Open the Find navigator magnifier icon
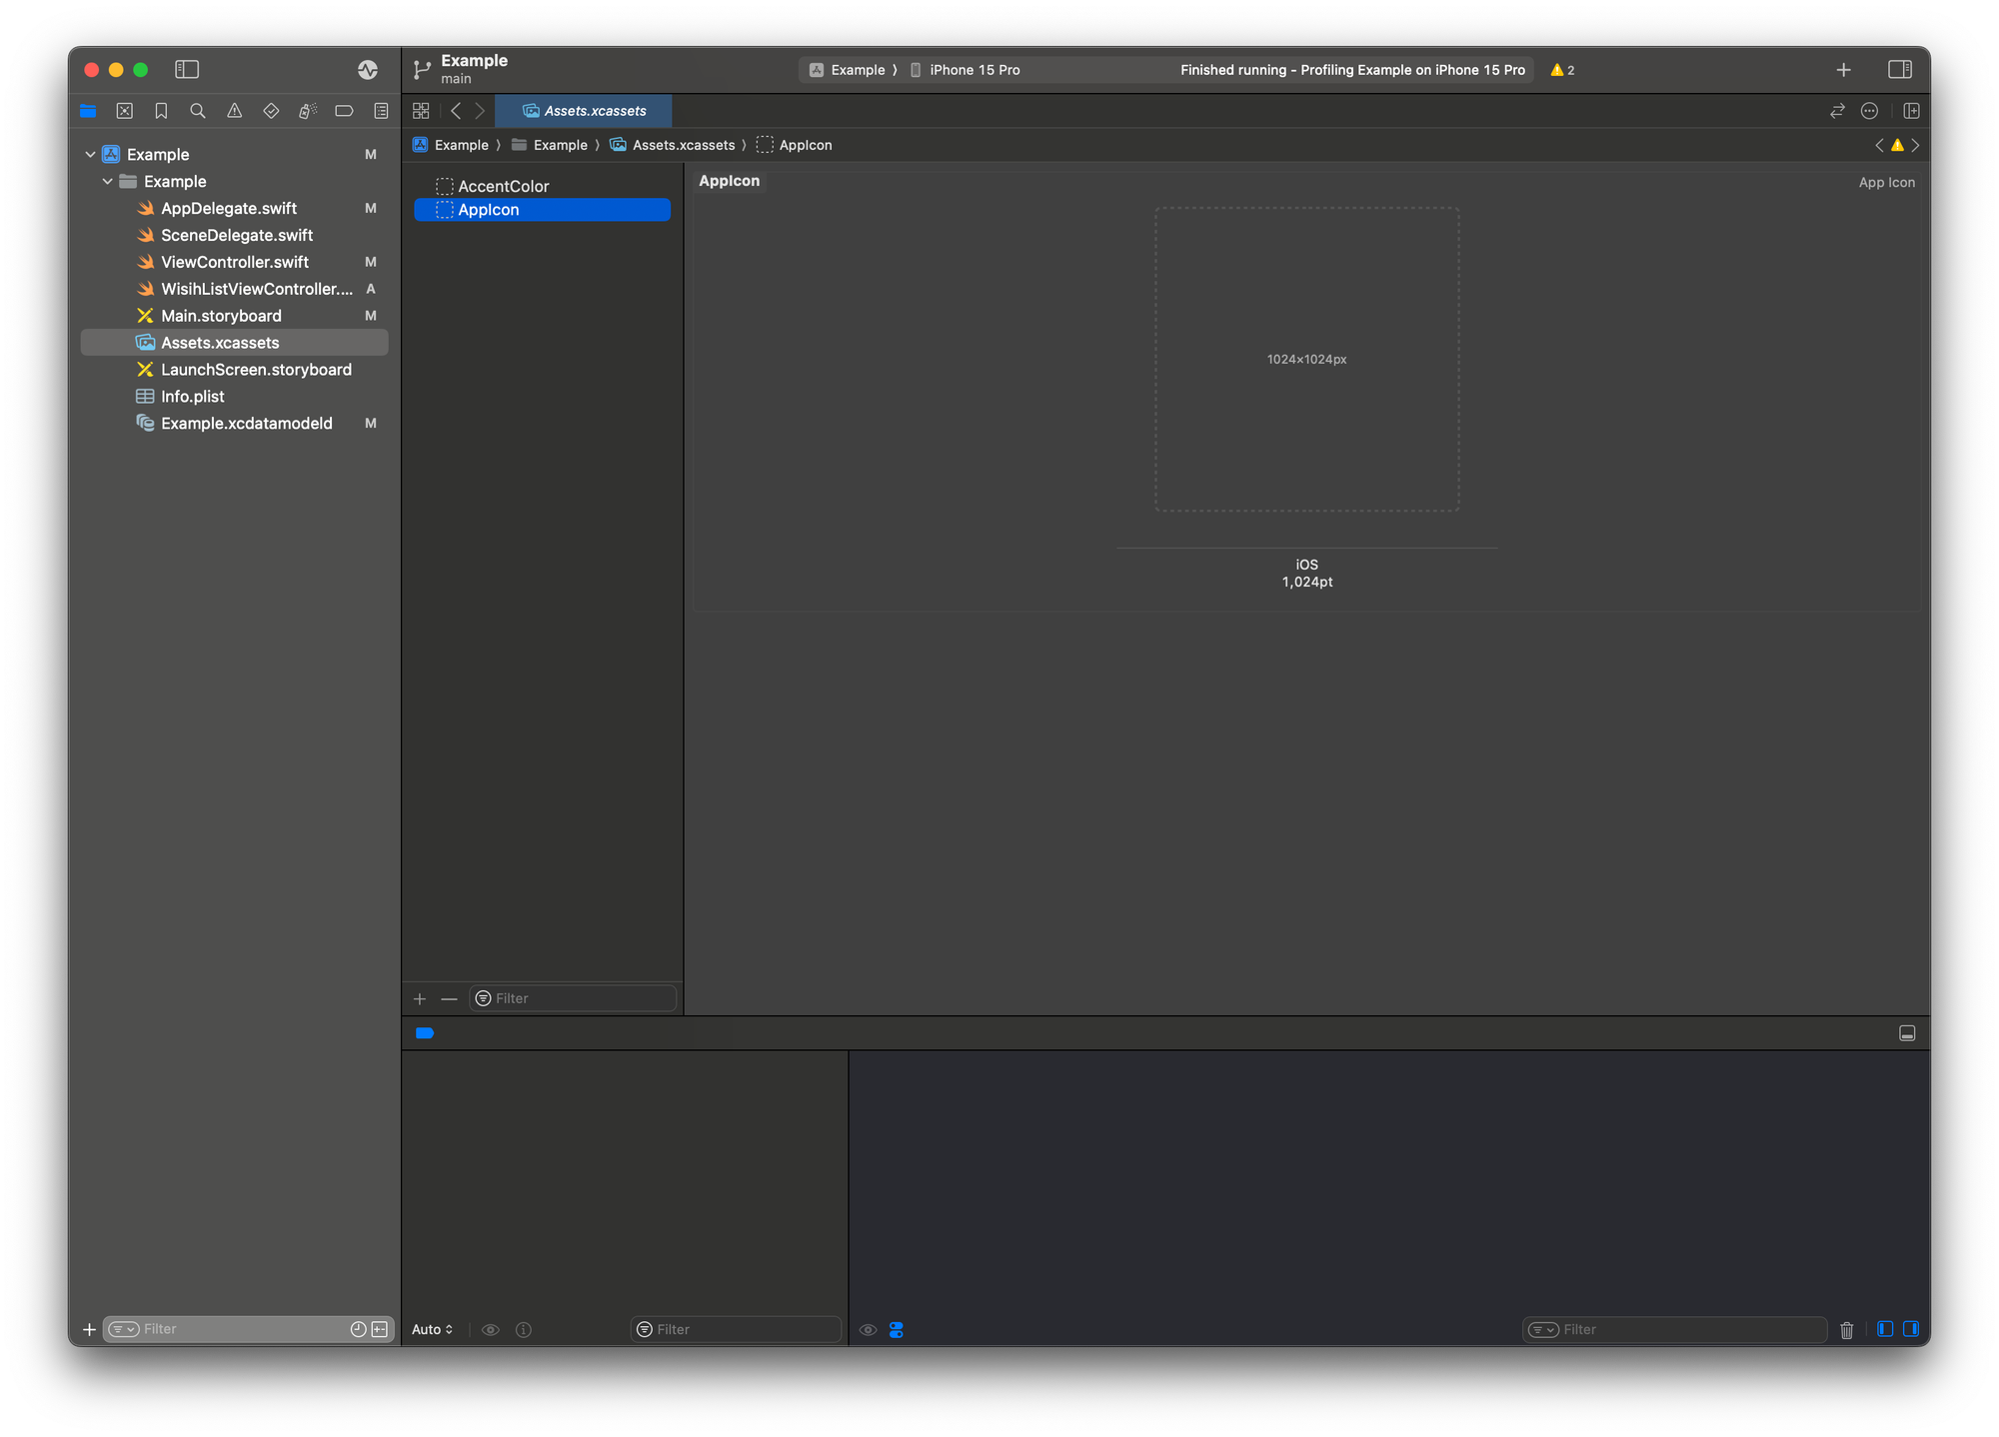Viewport: 1999px width, 1437px height. tap(198, 111)
